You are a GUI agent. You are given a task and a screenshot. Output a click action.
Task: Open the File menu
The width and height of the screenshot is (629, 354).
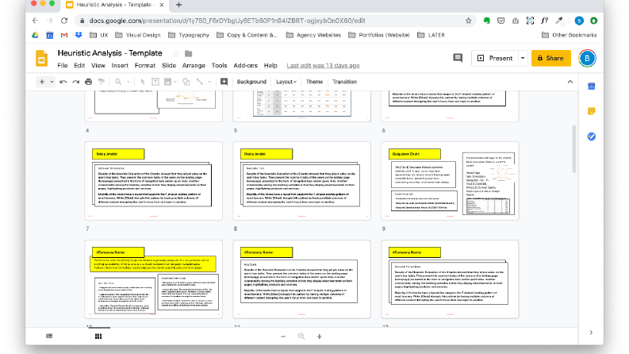coord(62,65)
